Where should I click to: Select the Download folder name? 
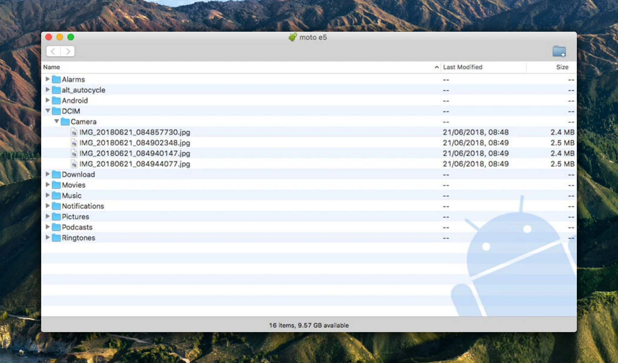(78, 174)
